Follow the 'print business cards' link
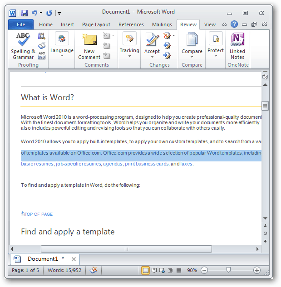This screenshot has height=287, width=281. pos(147,164)
